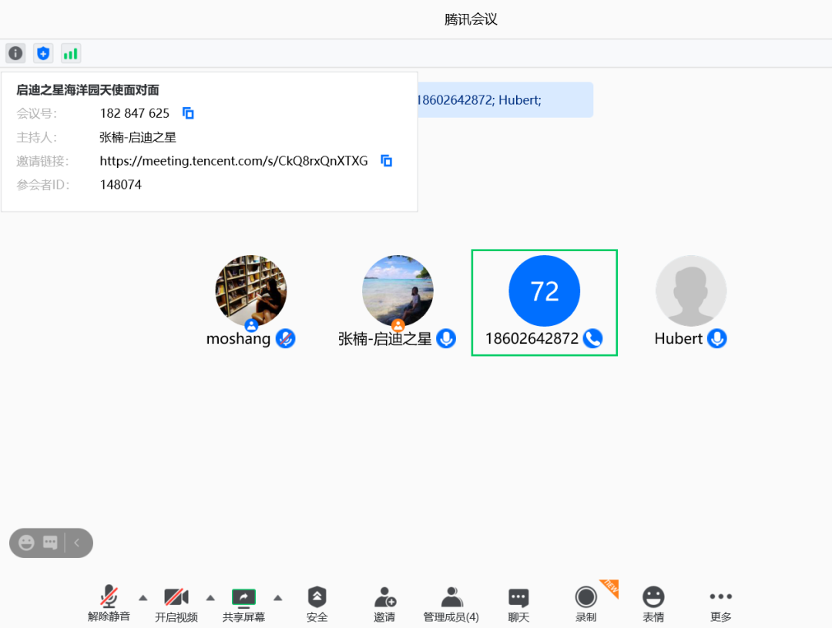Copy the meeting number 182 847 625

click(188, 113)
